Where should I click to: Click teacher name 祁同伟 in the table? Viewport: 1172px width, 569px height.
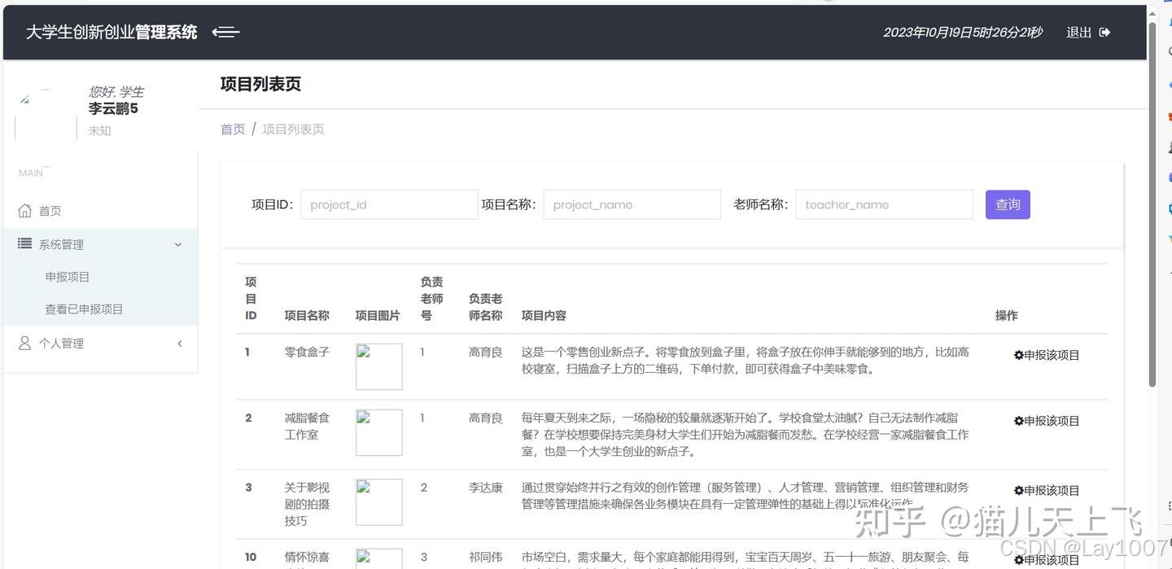pyautogui.click(x=486, y=558)
